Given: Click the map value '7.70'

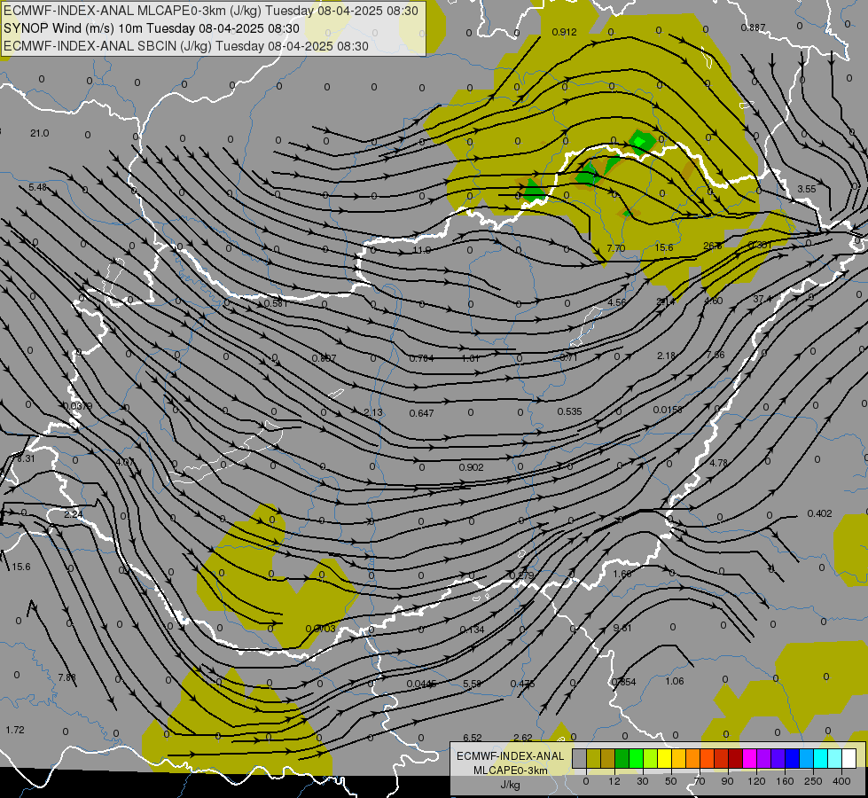Looking at the screenshot, I should click(x=615, y=248).
